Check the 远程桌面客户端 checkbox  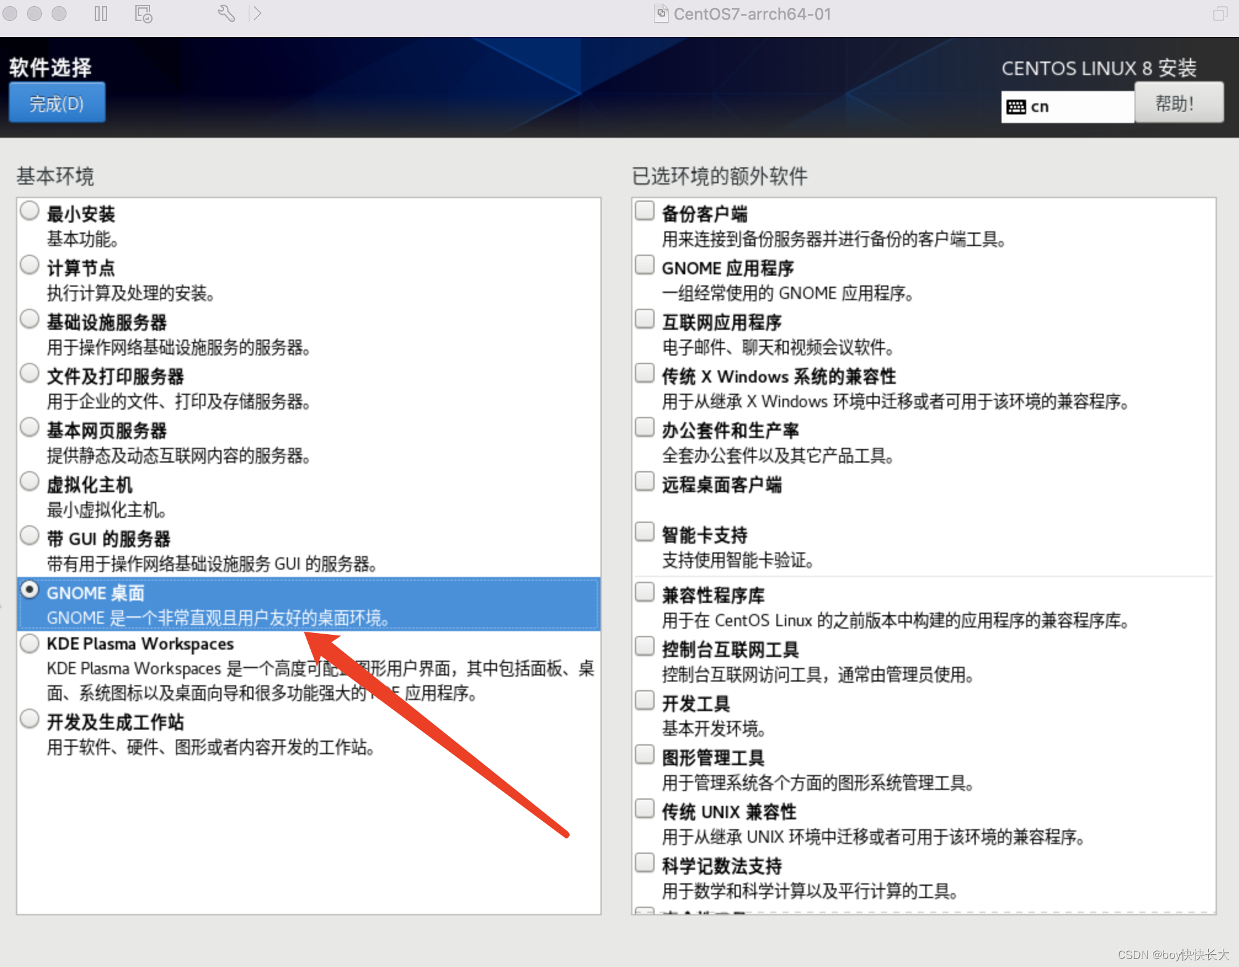[x=645, y=482]
